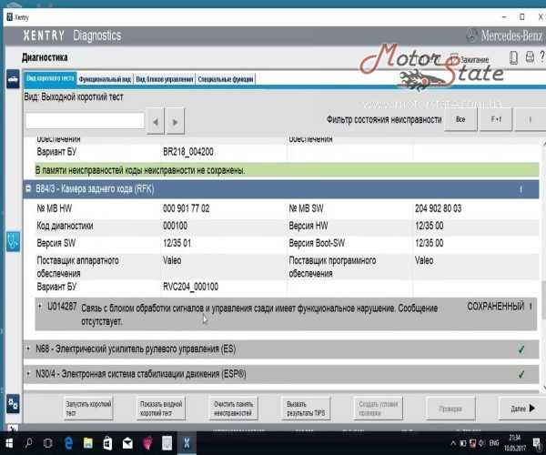
Task: Click the Далее button
Action: coord(522,409)
